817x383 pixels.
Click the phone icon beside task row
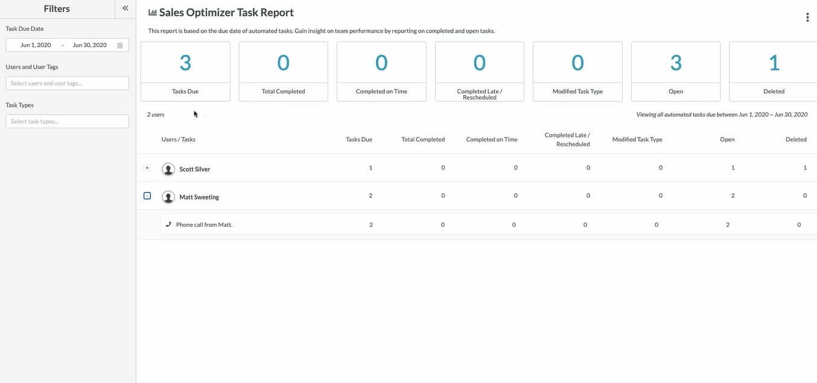tap(168, 224)
